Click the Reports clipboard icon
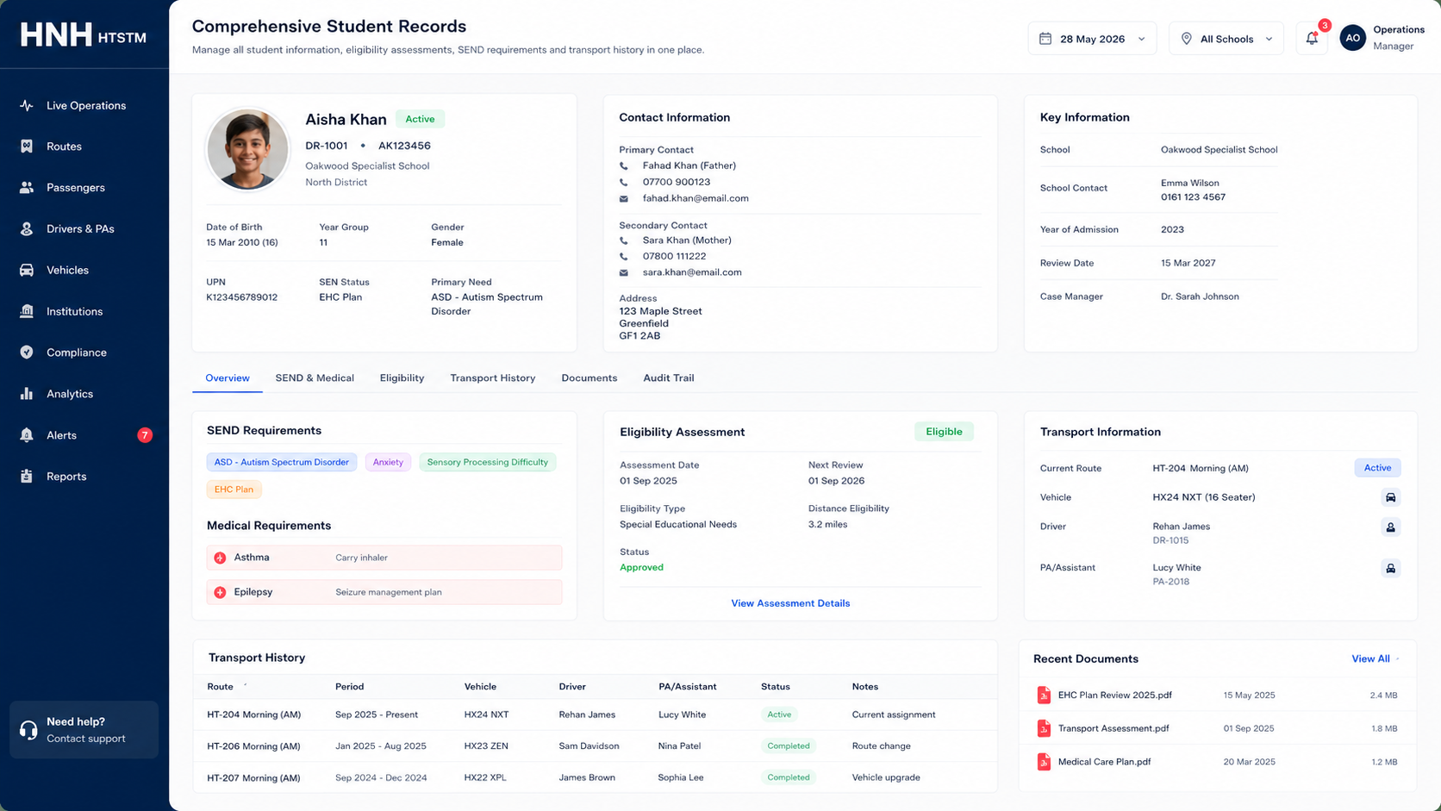Viewport: 1441px width, 811px height. [27, 477]
